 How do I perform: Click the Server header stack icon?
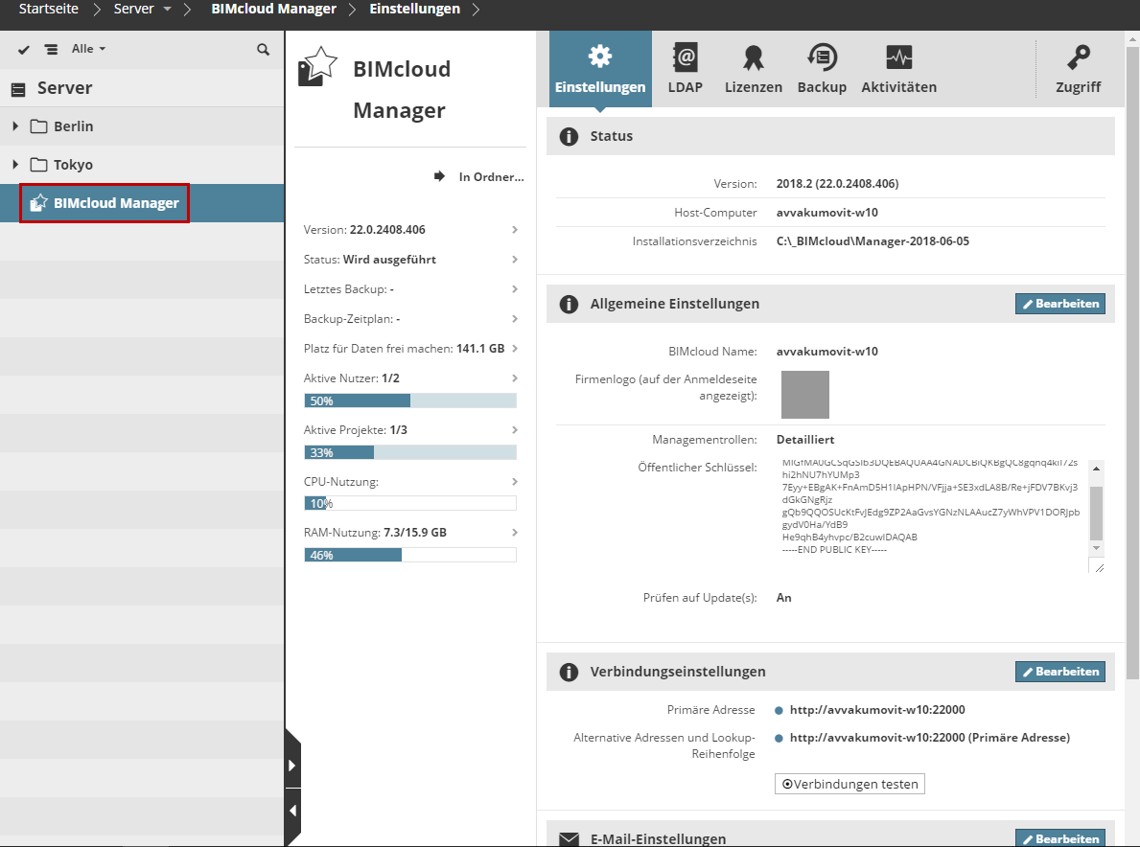coord(18,89)
